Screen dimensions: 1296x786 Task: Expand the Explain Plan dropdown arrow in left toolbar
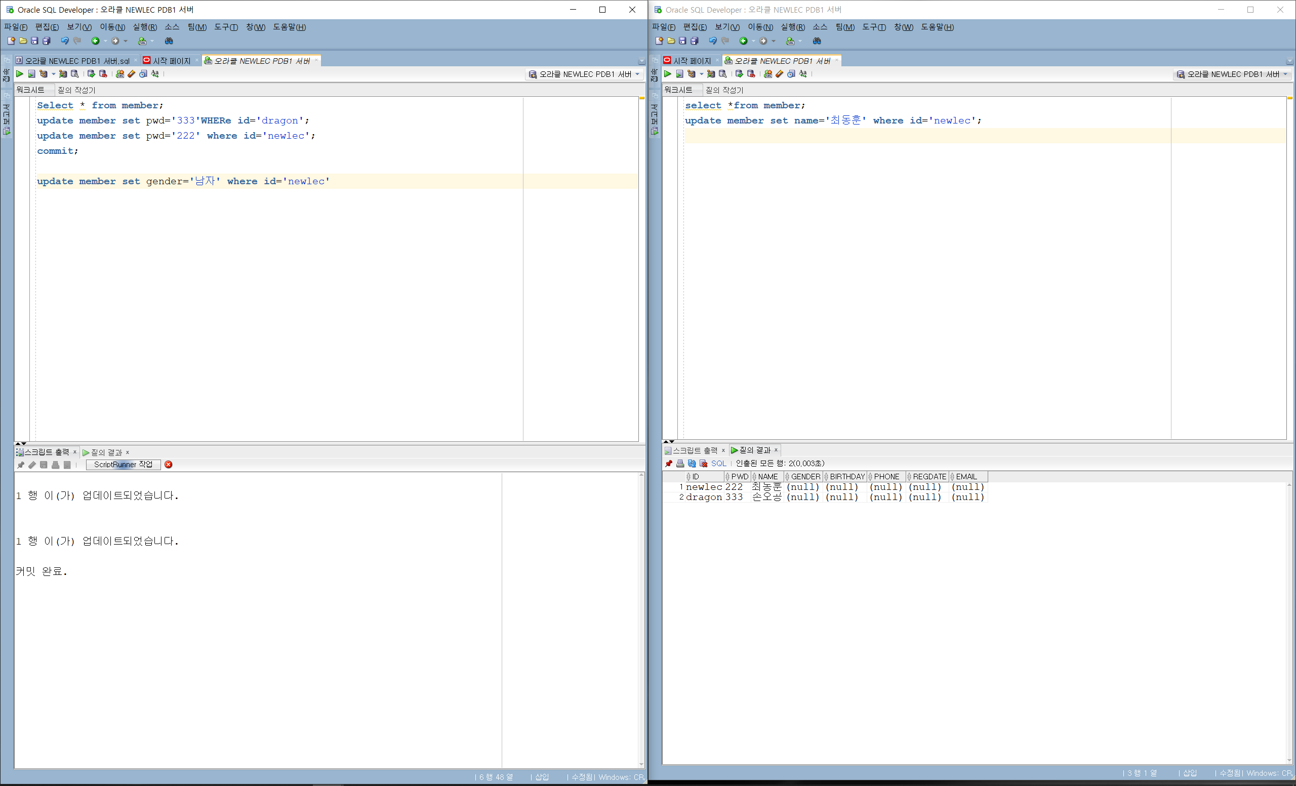click(x=53, y=74)
